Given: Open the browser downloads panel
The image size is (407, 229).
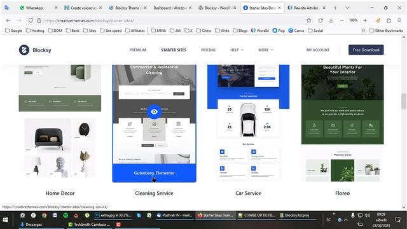Looking at the screenshot, I should click(331, 20).
